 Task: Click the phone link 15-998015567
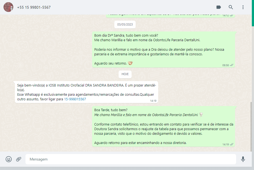[75, 99]
